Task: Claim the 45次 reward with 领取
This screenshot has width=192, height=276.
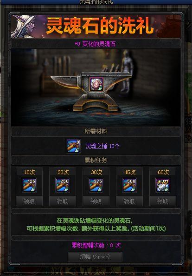Action: (x=129, y=201)
